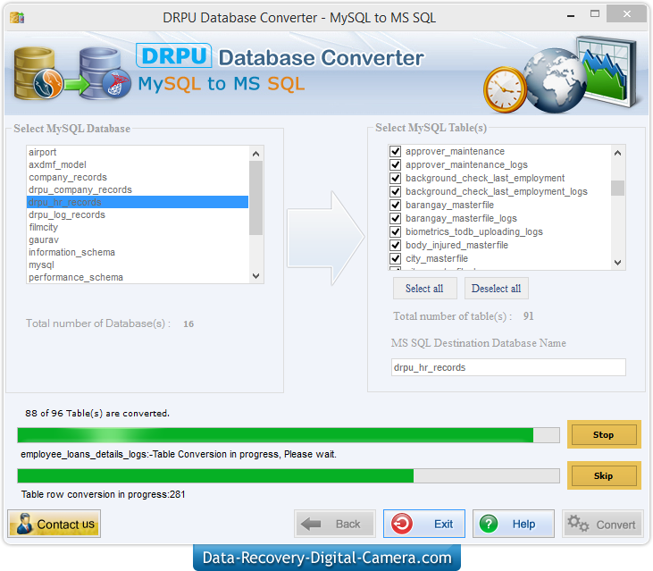The height and width of the screenshot is (571, 653).
Task: Select performance_schema database
Action: click(138, 277)
